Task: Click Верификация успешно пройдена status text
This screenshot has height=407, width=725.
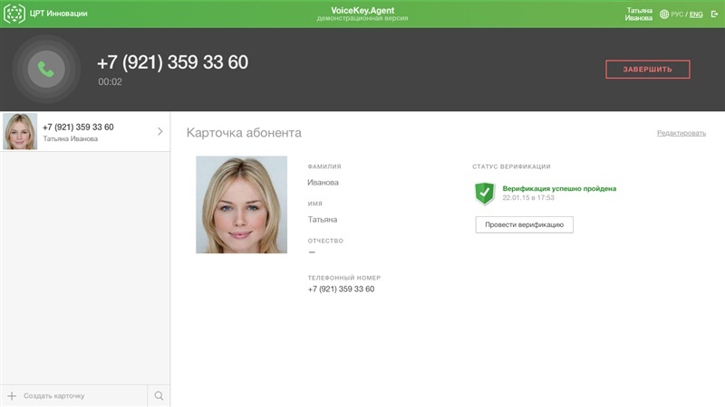Action: [559, 188]
